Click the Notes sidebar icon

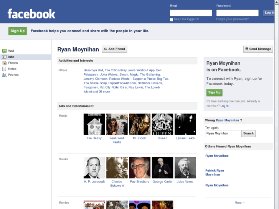coord(4,69)
